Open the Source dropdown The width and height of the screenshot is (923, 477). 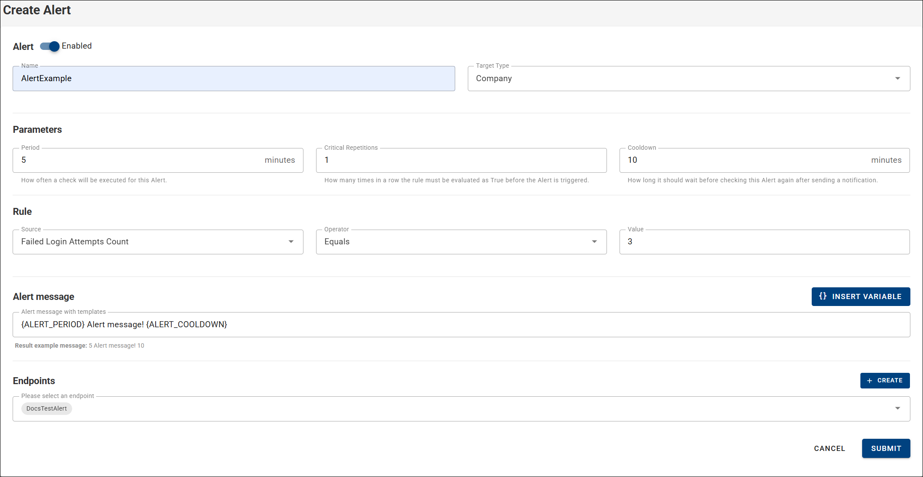[158, 242]
